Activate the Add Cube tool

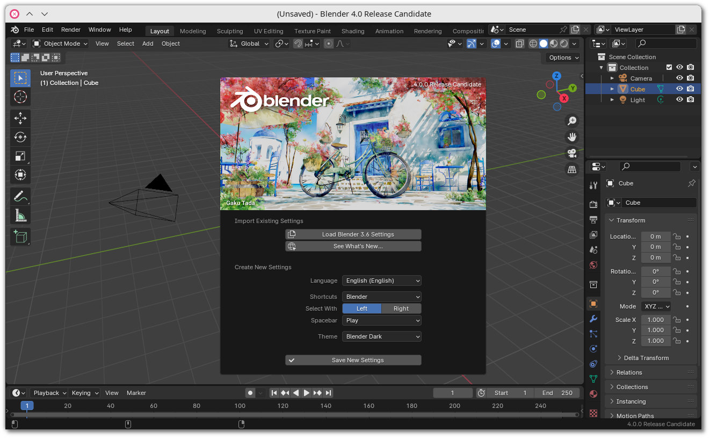pos(20,237)
